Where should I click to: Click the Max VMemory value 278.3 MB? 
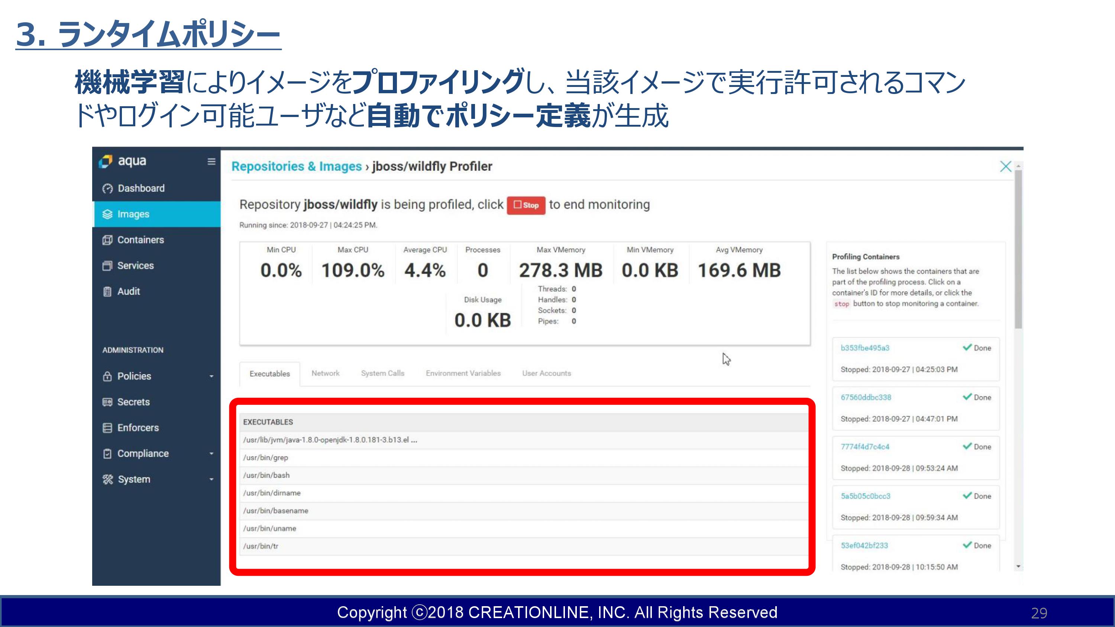tap(560, 270)
